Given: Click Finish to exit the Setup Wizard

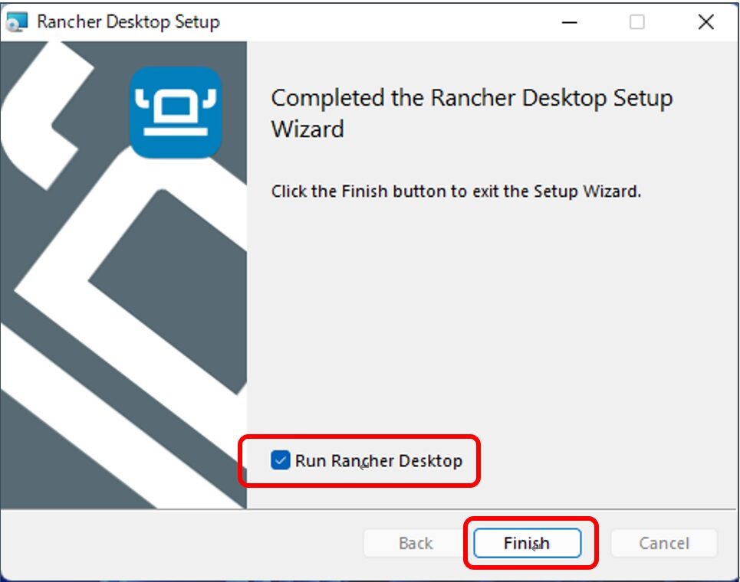Looking at the screenshot, I should click(x=527, y=543).
